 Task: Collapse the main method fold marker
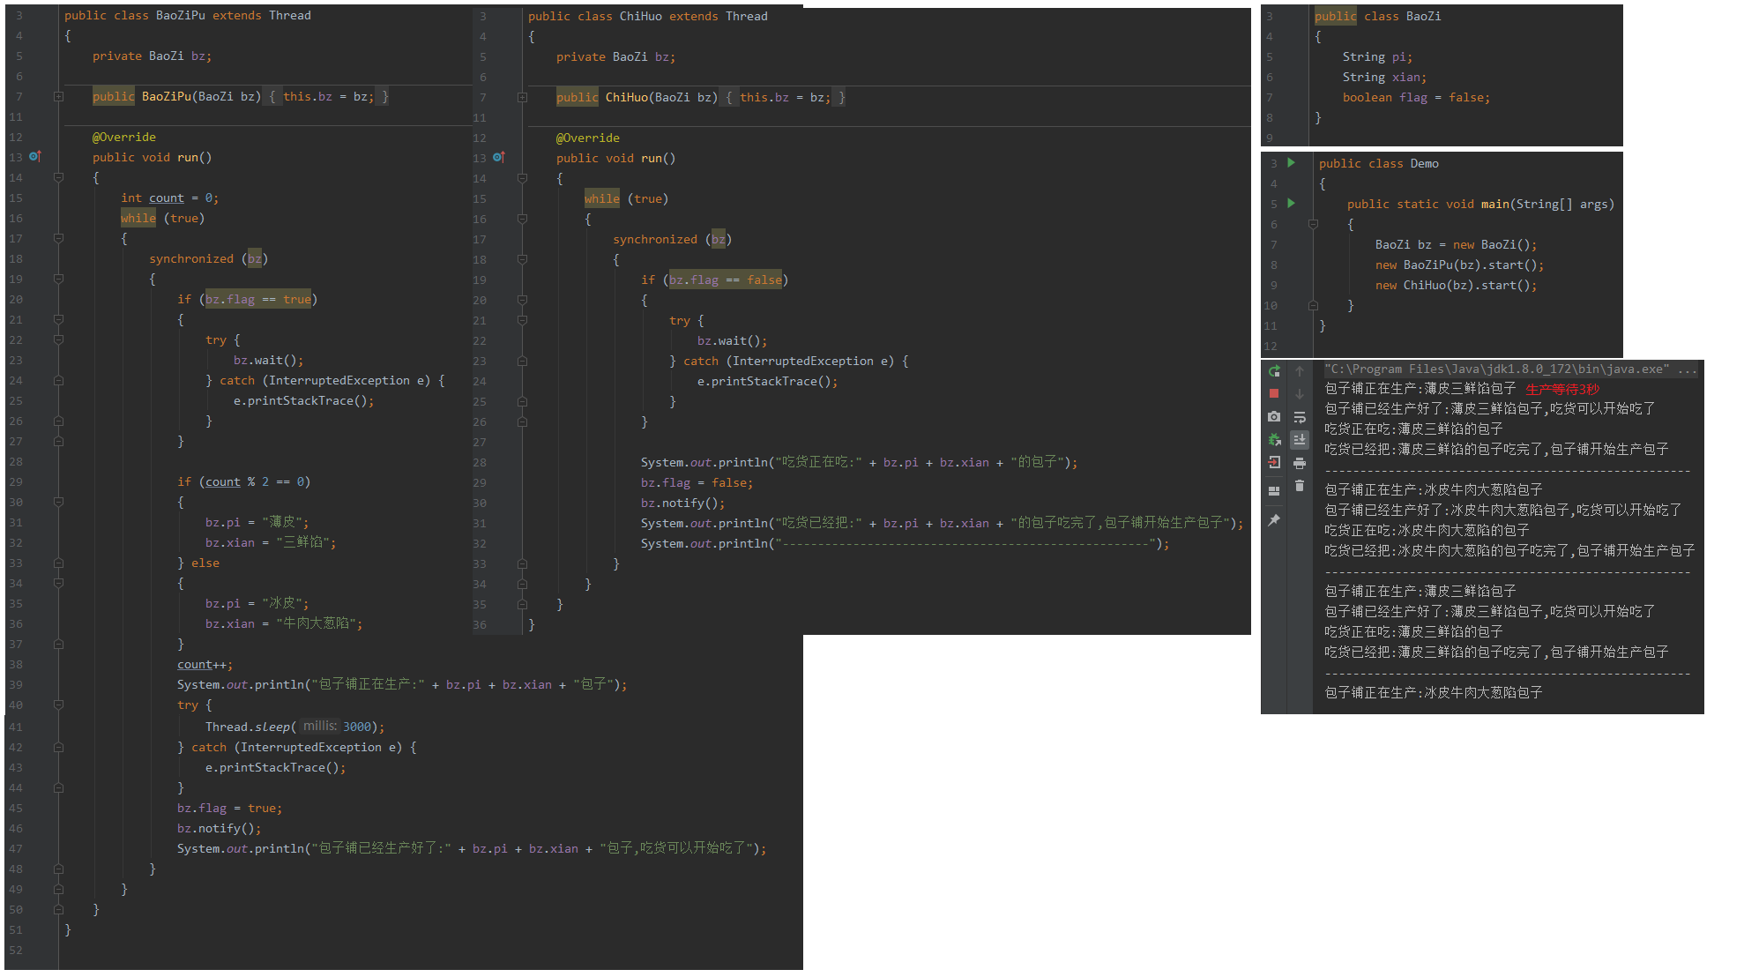tap(1313, 224)
